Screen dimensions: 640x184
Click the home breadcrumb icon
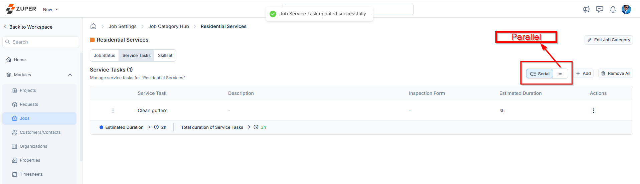pos(94,26)
